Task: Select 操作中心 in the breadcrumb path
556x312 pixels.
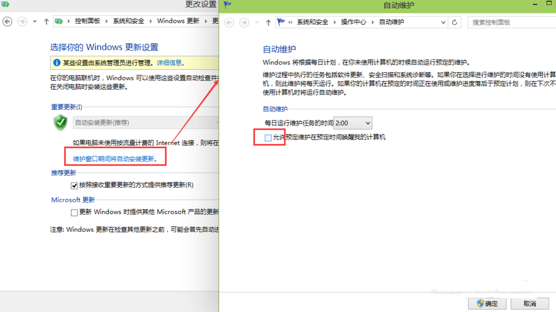Action: point(353,23)
